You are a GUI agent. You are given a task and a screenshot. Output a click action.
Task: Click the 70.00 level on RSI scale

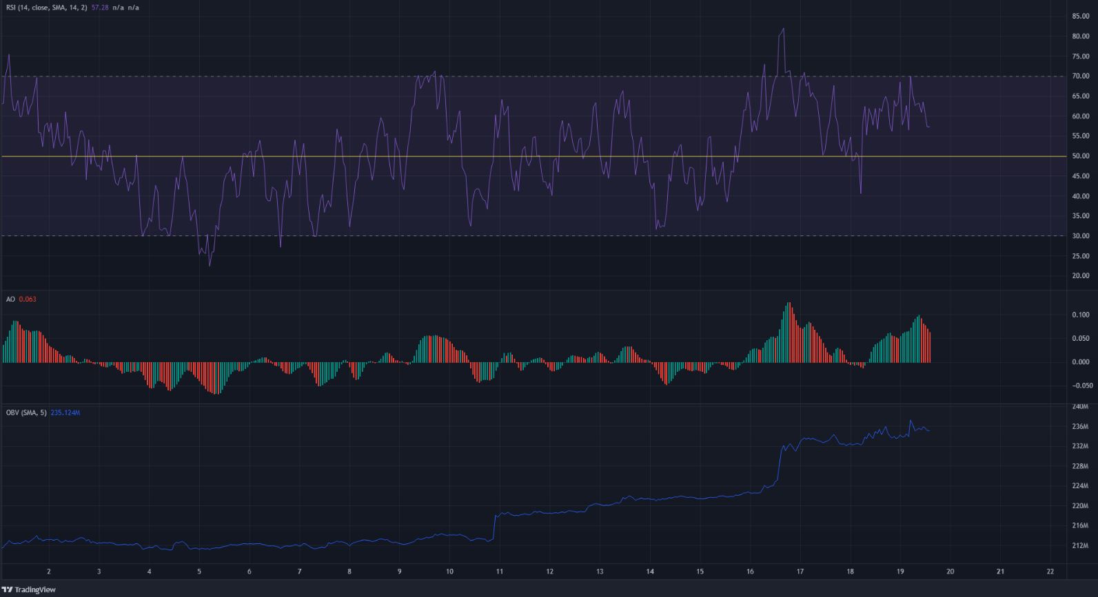pyautogui.click(x=1080, y=76)
